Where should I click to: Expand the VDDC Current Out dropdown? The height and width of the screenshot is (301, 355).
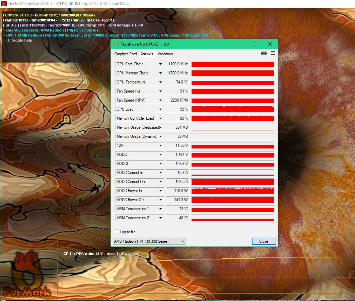tap(160, 182)
